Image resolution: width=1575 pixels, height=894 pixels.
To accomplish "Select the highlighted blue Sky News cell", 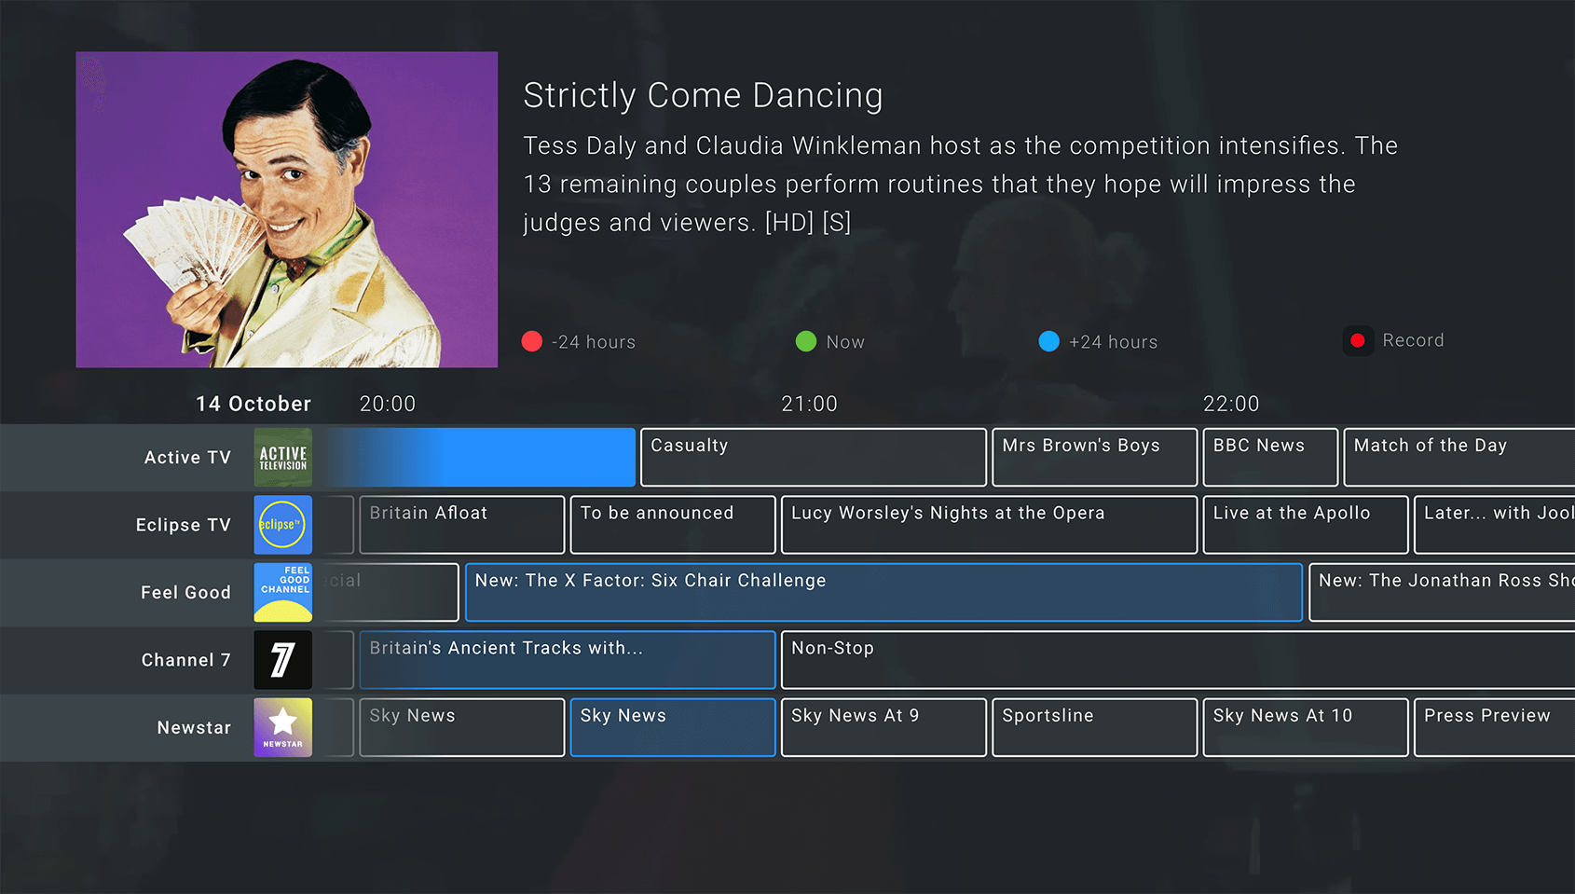I will coord(673,728).
